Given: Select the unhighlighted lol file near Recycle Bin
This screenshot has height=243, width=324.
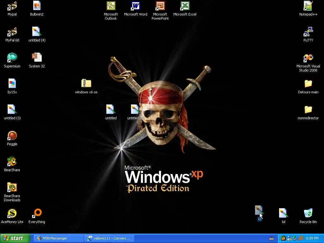Looking at the screenshot, I should [283, 216].
